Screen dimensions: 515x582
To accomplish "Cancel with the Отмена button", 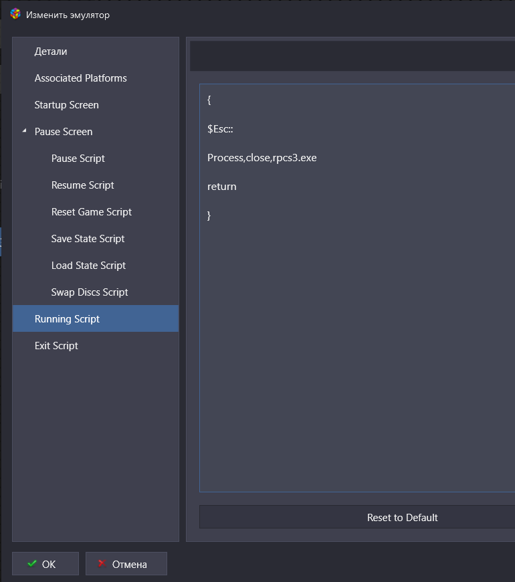I will (126, 564).
